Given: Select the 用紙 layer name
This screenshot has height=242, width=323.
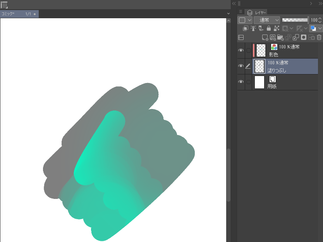Looking at the screenshot, I should tap(272, 86).
